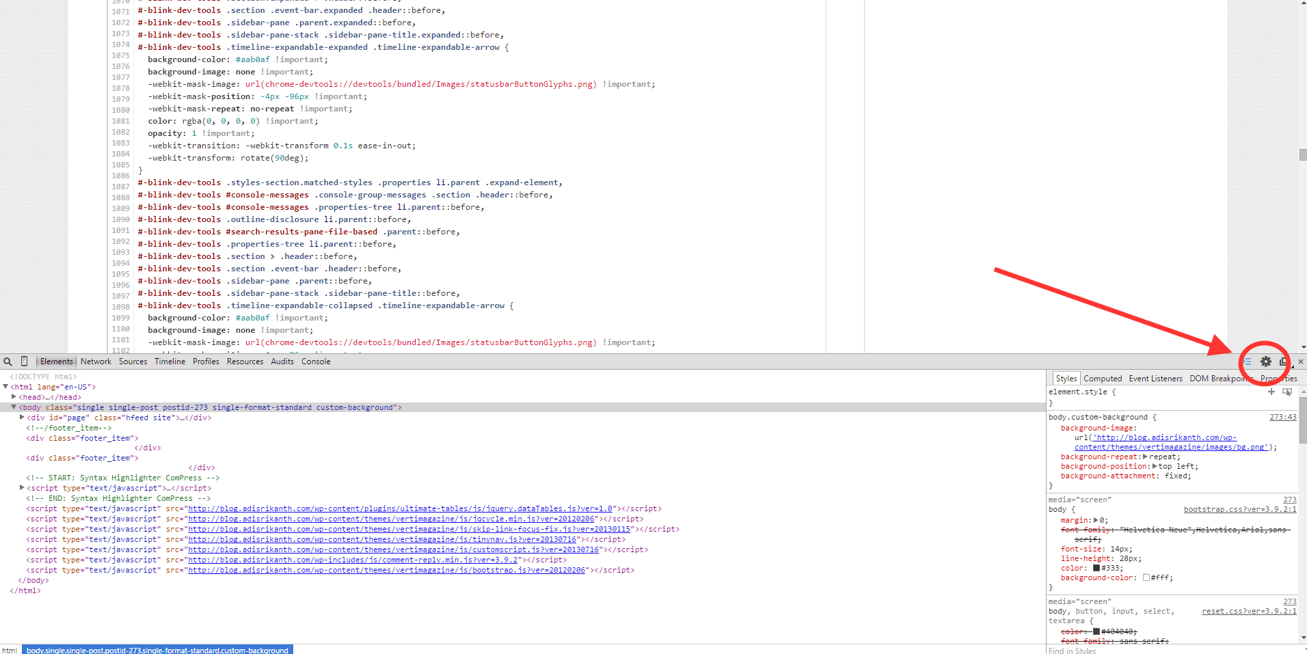Screen dimensions: 1307x654
Task: Open jqcycle.min.js script link
Action: [392, 519]
